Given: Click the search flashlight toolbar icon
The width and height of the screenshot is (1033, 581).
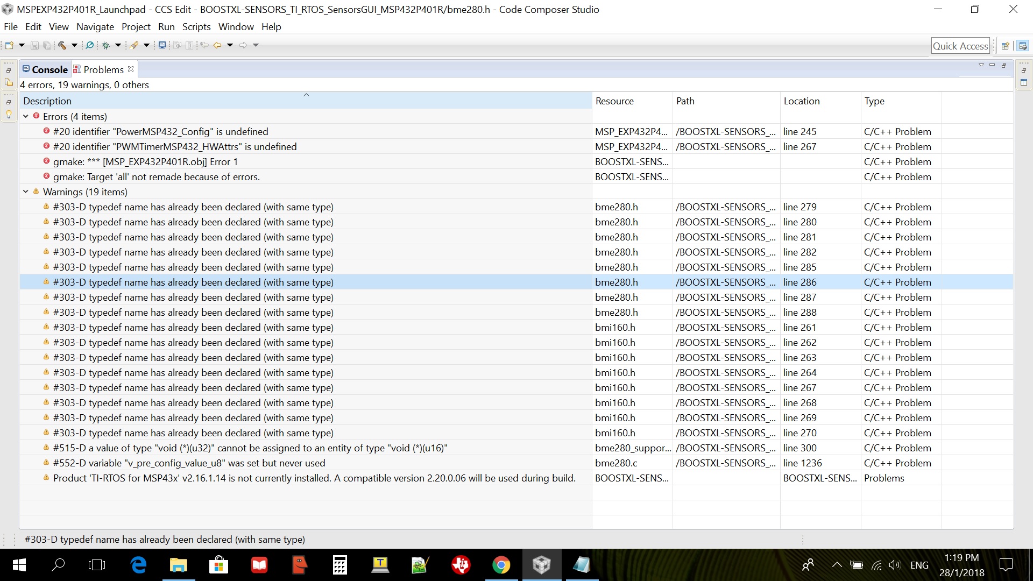Looking at the screenshot, I should [90, 46].
